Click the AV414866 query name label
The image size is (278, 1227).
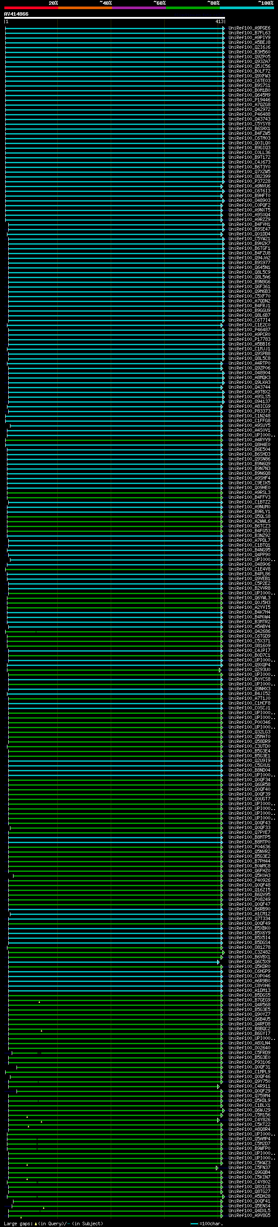point(16,14)
